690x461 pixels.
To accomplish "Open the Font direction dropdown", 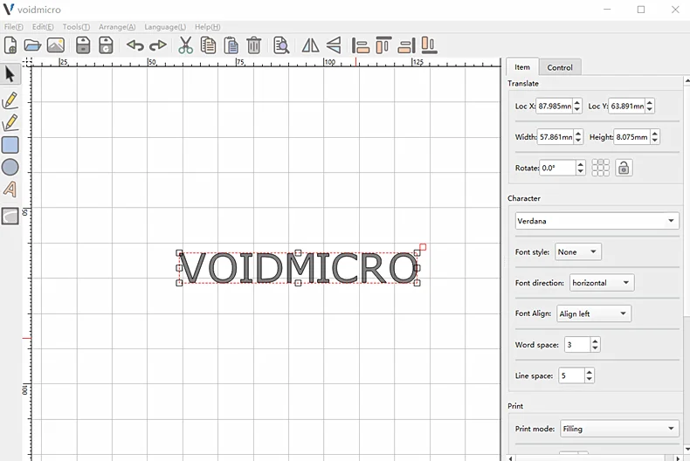I will (x=602, y=283).
